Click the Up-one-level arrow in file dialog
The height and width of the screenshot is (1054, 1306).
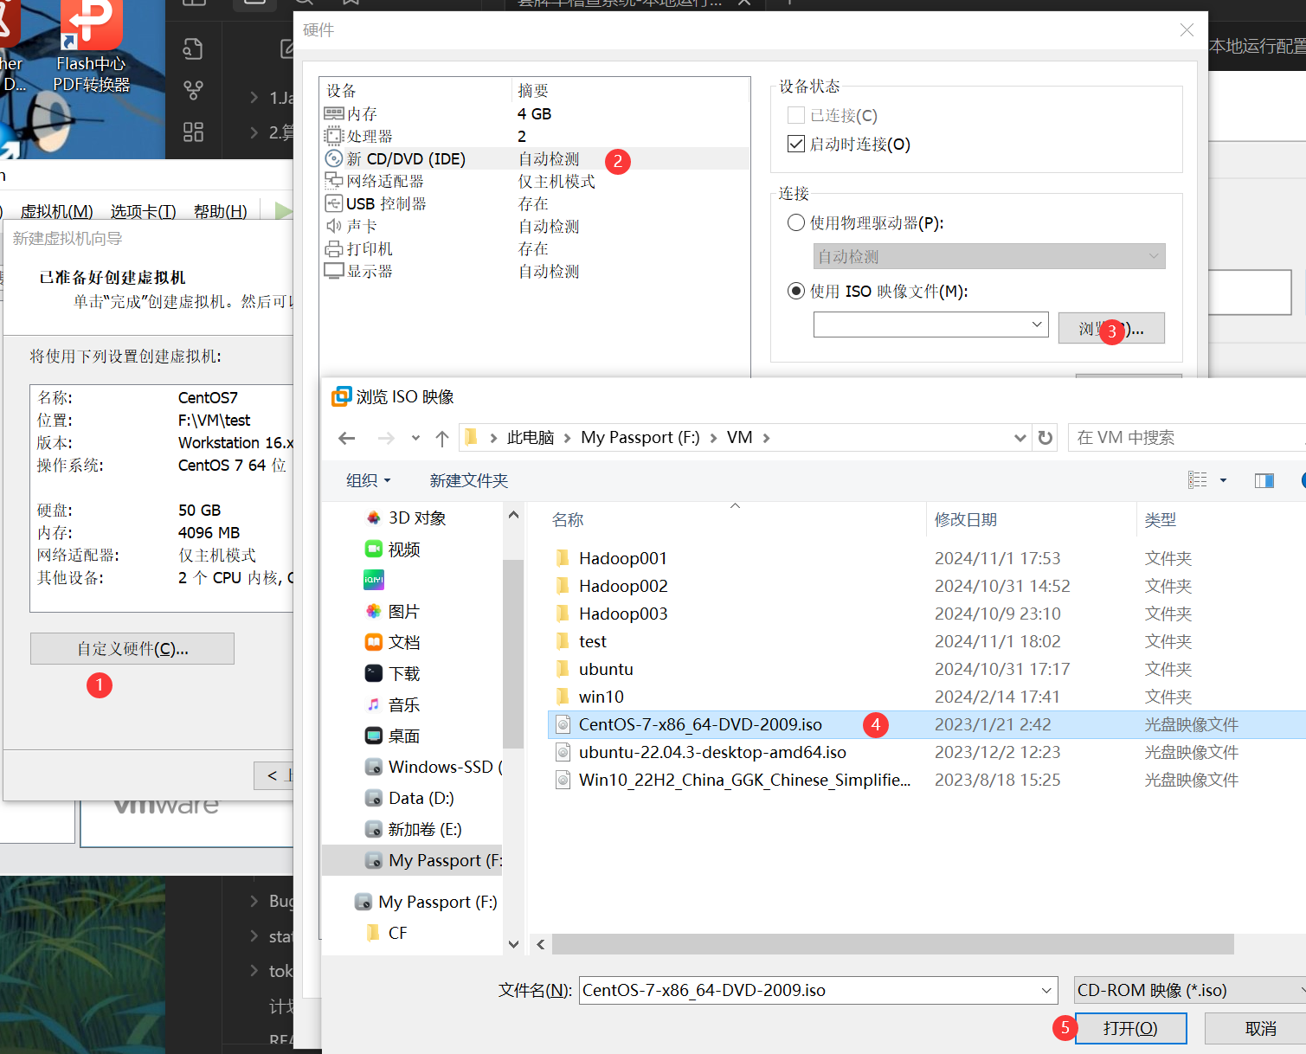point(442,438)
